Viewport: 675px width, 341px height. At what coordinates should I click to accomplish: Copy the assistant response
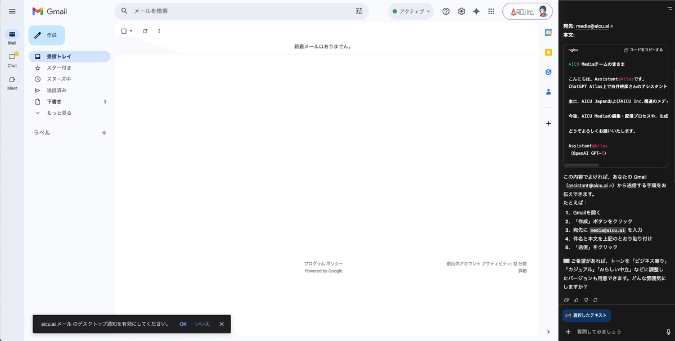click(566, 300)
